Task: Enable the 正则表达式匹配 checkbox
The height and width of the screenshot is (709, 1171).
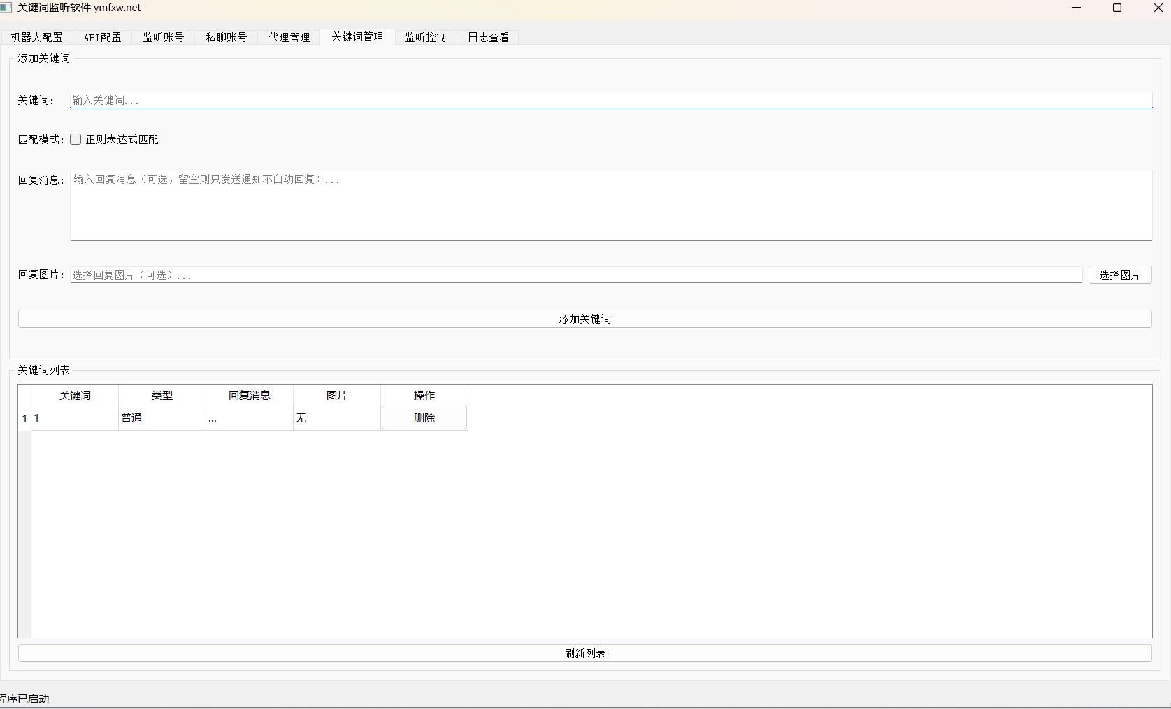Action: pos(76,139)
